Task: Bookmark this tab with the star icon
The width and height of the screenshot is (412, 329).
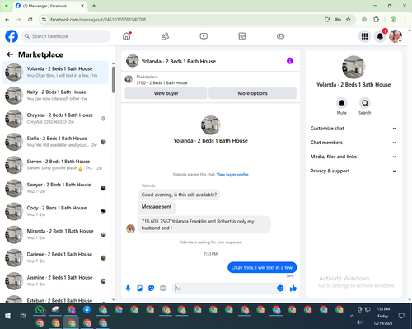Action: click(x=349, y=20)
